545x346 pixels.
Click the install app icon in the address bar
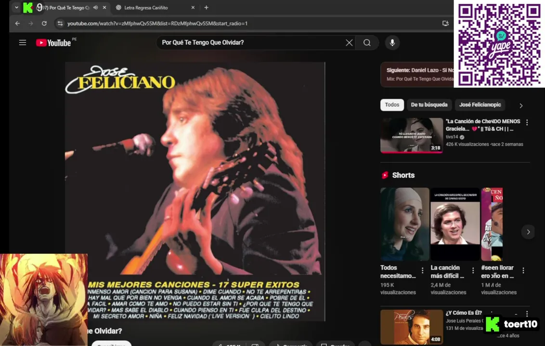[445, 23]
